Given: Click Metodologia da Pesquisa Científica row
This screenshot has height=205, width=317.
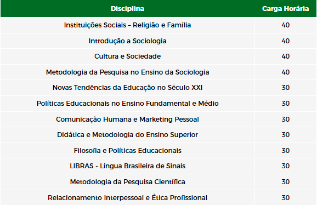Looking at the screenshot, I should tap(158, 182).
